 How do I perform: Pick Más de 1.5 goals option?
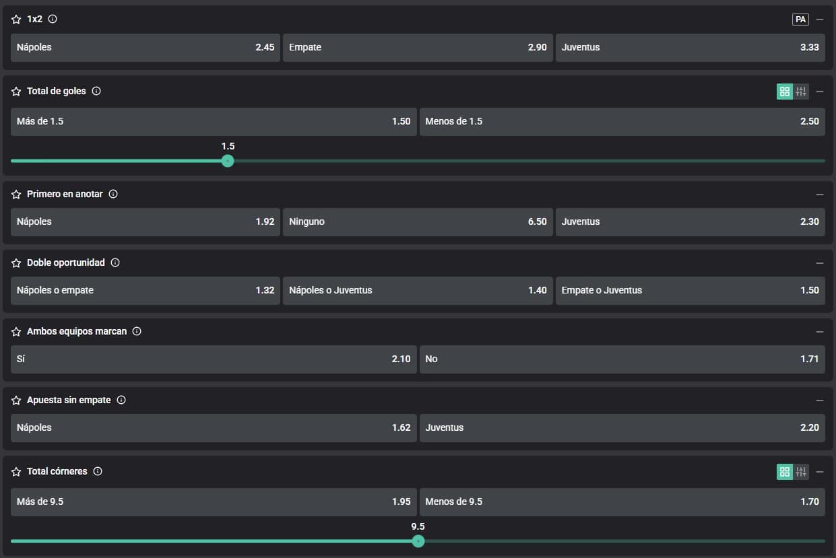(214, 122)
